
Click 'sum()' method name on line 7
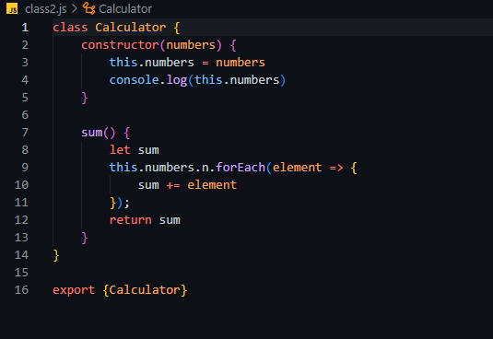[x=98, y=133]
